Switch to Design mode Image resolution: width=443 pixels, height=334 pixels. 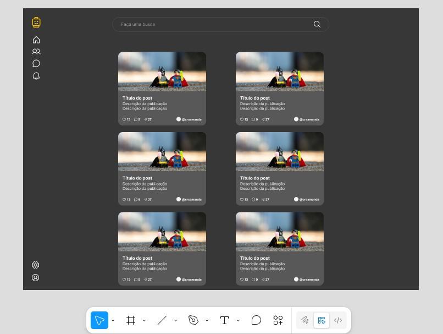point(322,320)
